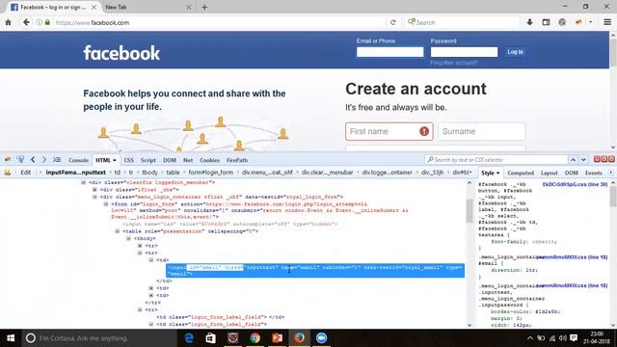Toggle the Firebug command line popup icon
617x347 pixels.
57,159
